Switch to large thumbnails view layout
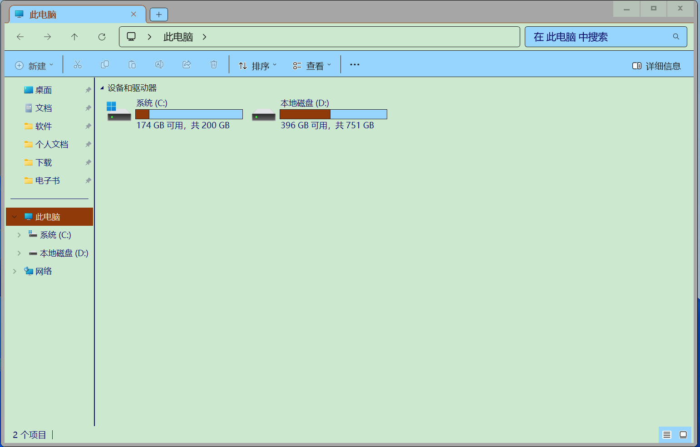 [x=683, y=435]
